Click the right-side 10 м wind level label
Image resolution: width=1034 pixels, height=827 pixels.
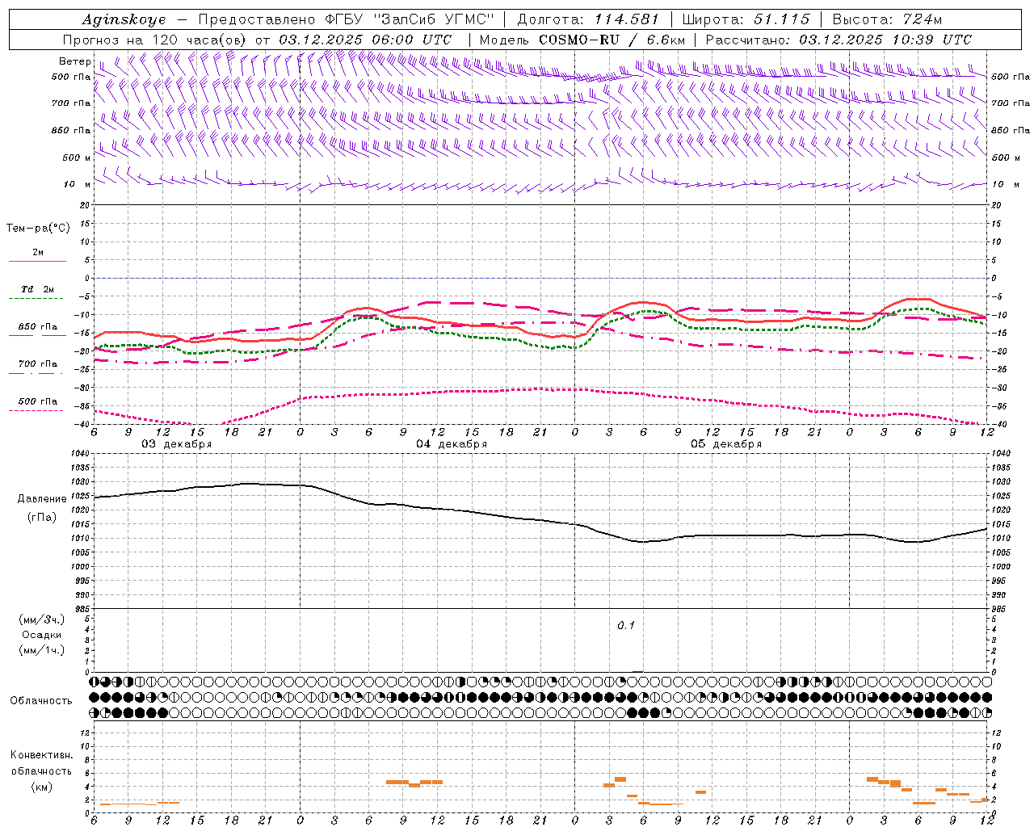pos(1004,184)
